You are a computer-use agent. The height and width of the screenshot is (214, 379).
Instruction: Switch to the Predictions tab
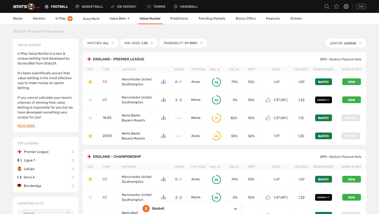click(179, 19)
